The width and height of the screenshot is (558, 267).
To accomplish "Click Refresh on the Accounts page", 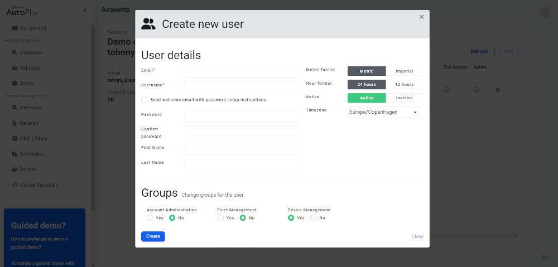I will (x=479, y=51).
